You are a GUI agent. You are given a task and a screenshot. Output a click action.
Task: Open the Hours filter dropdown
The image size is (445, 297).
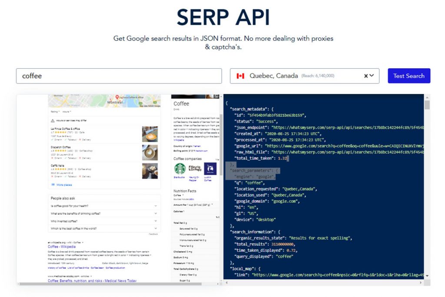click(67, 111)
